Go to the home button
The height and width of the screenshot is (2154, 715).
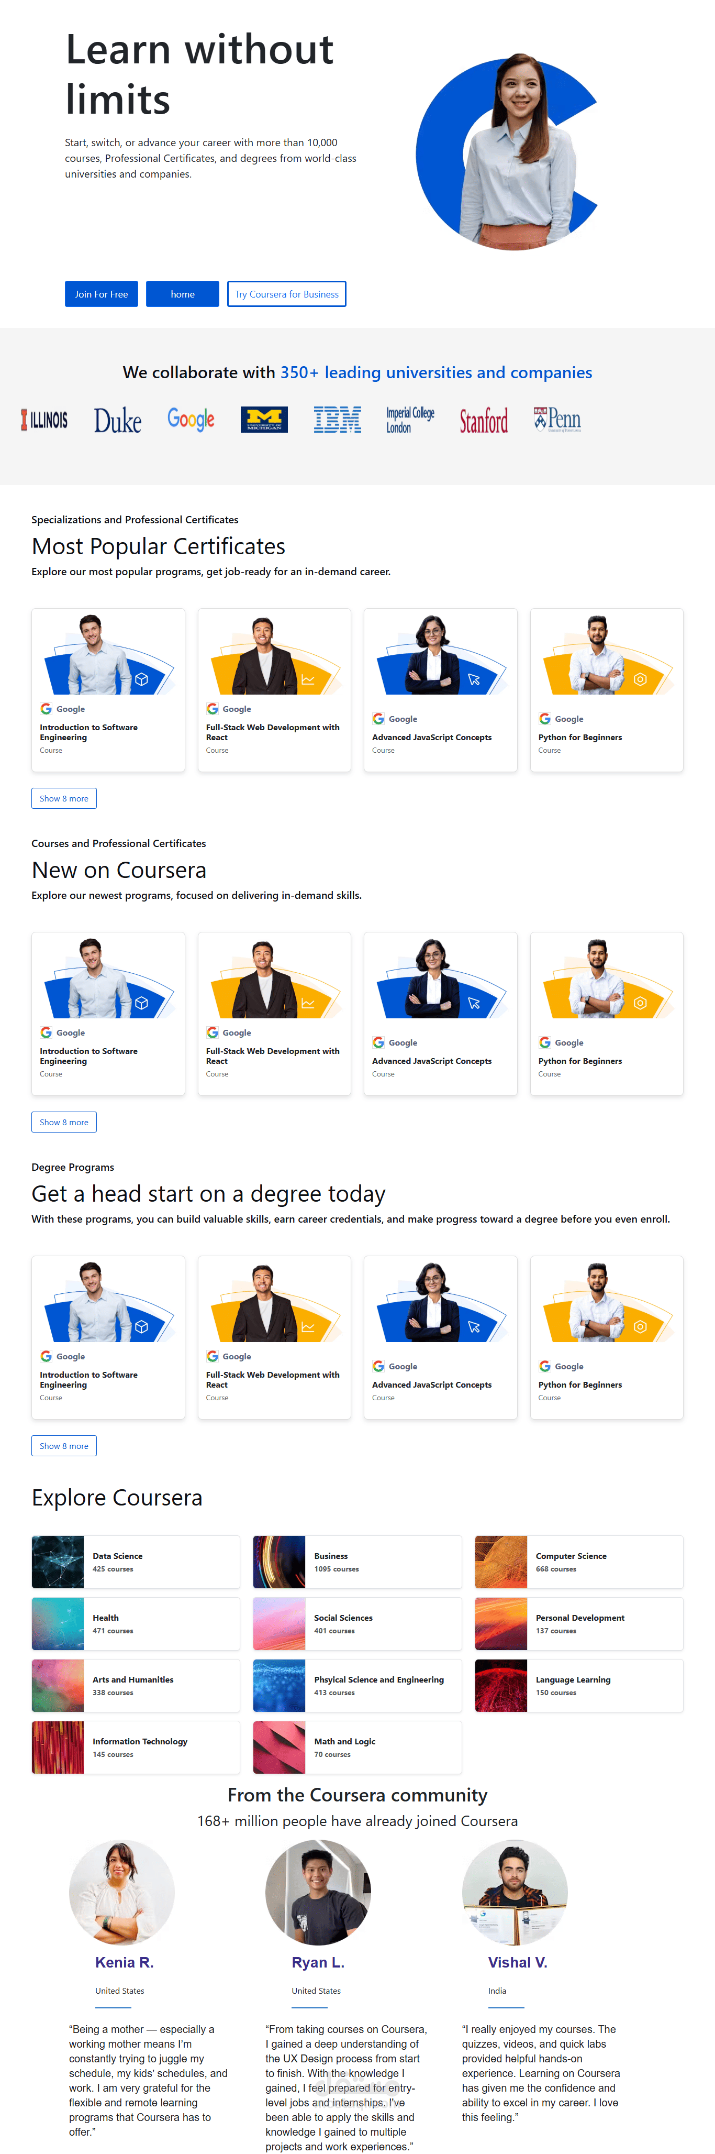coord(183,294)
